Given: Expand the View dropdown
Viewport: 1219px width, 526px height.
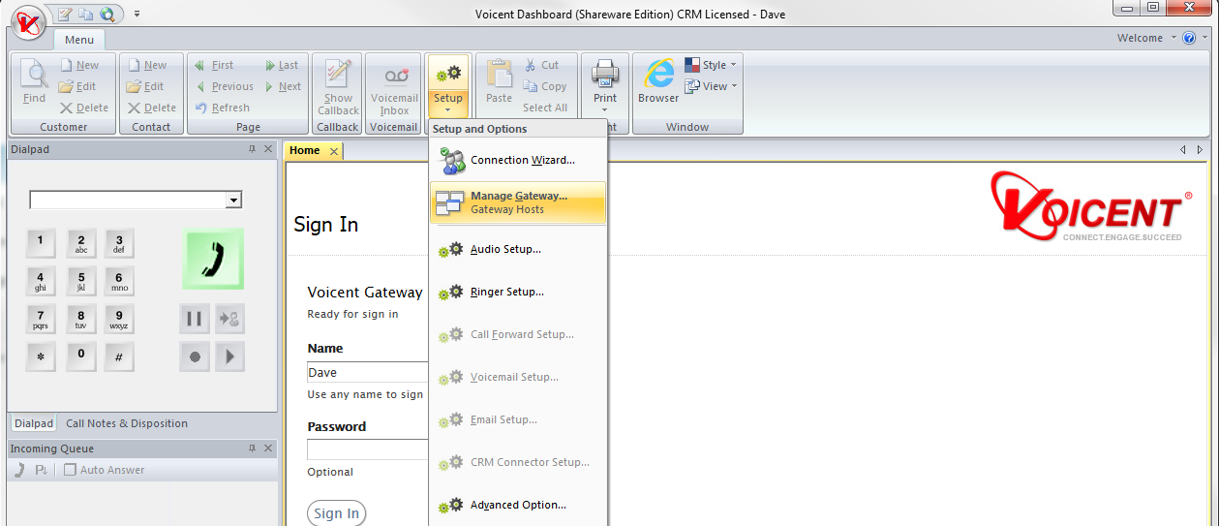Looking at the screenshot, I should tap(712, 86).
